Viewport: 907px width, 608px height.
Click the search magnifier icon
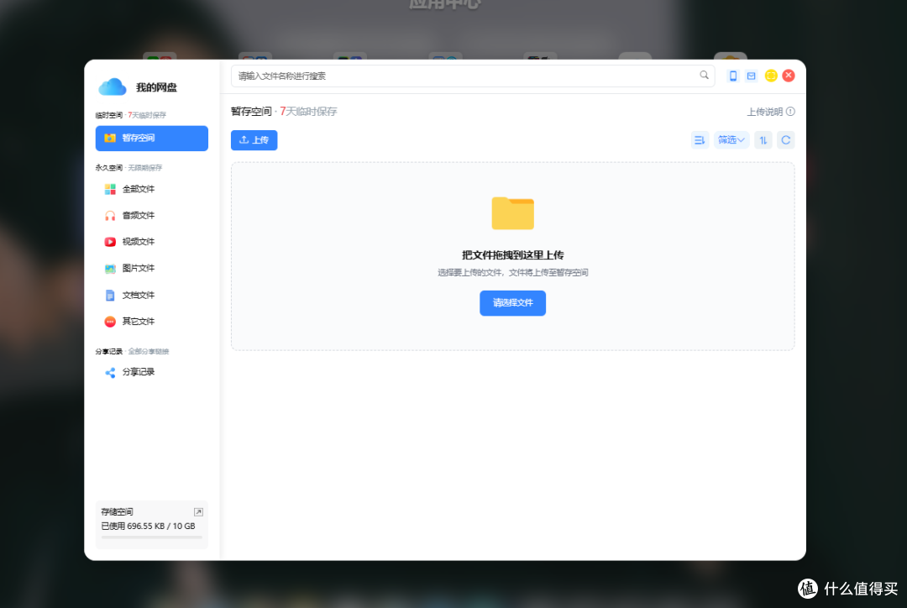[x=704, y=76]
